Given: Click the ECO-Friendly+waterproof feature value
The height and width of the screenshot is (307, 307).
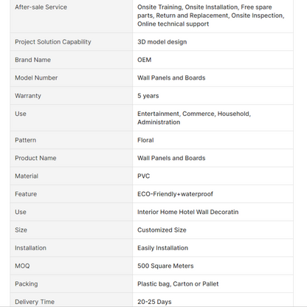Looking at the screenshot, I should click(175, 194).
